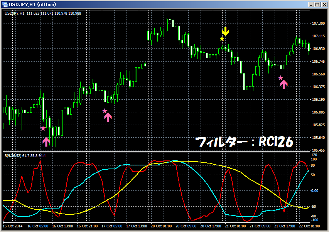Viewport: 329px width, 232px height.
Task: Select the pink star near 106.005 level
Action: 105,111
